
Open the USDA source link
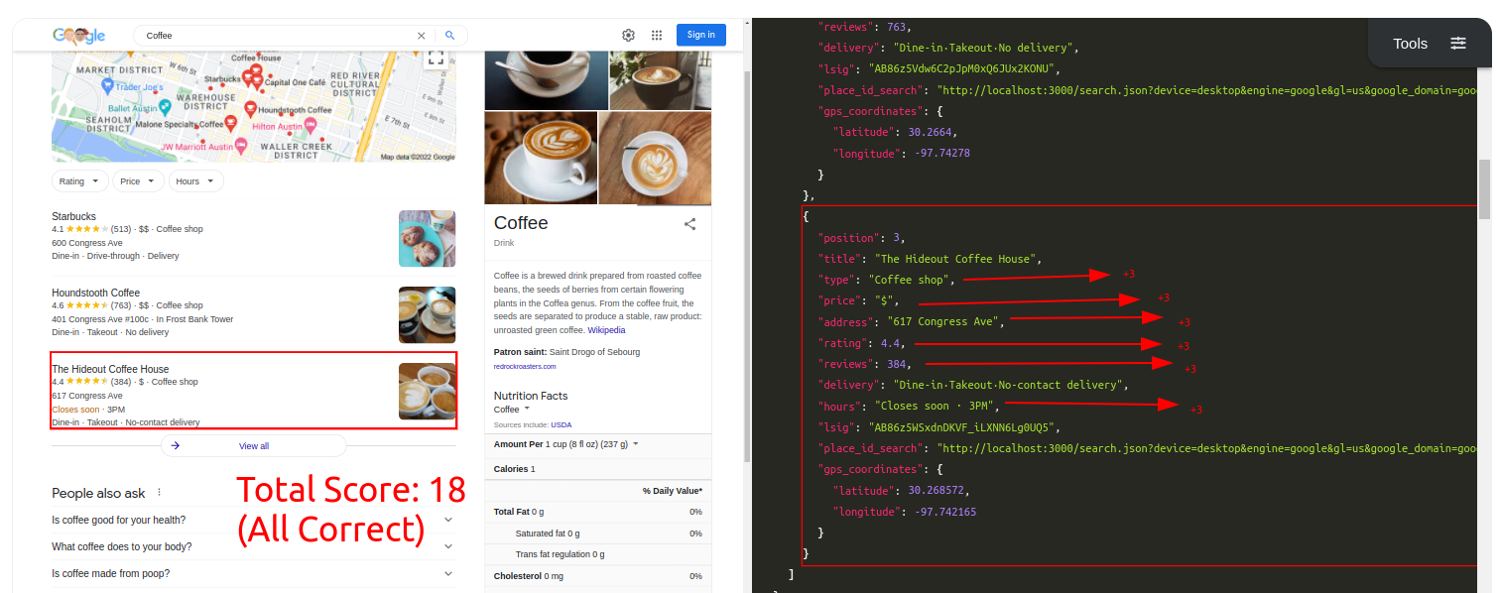pos(562,424)
